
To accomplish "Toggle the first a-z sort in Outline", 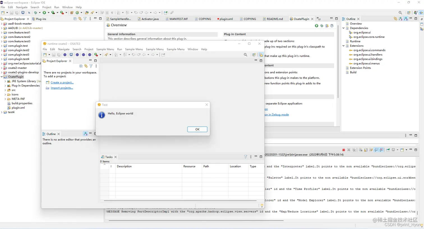I will click(x=401, y=19).
